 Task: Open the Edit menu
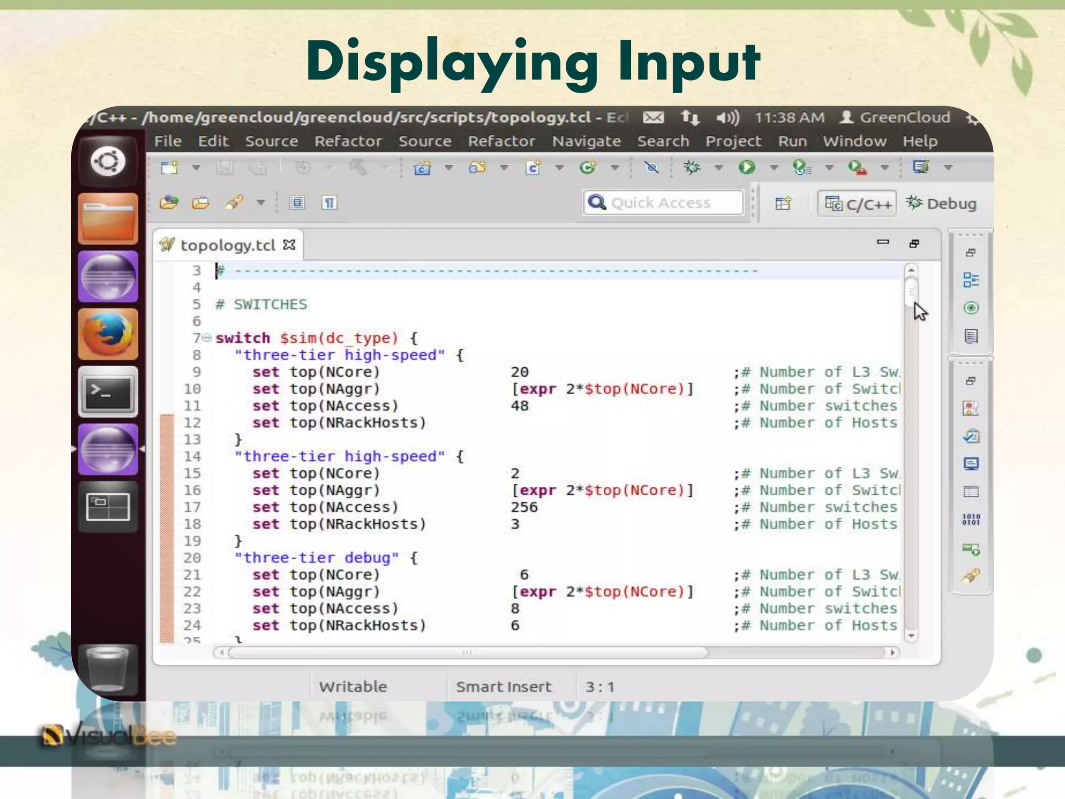(213, 141)
